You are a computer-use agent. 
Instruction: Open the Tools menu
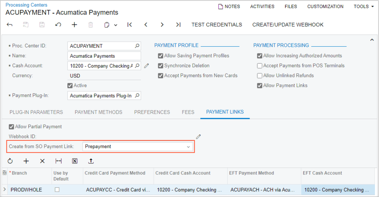click(x=364, y=6)
